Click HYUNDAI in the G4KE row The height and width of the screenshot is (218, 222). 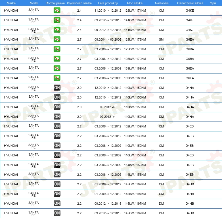tap(11, 11)
